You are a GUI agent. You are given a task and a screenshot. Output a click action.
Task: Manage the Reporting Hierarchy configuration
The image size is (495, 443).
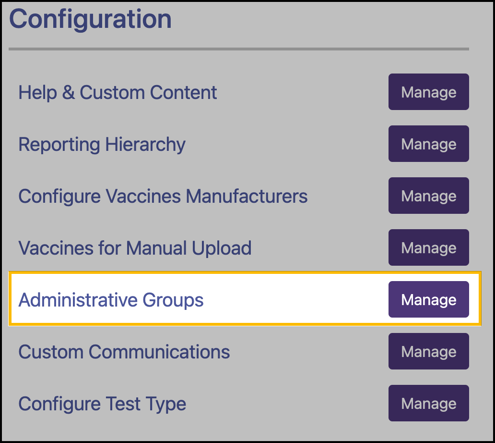[x=428, y=144]
